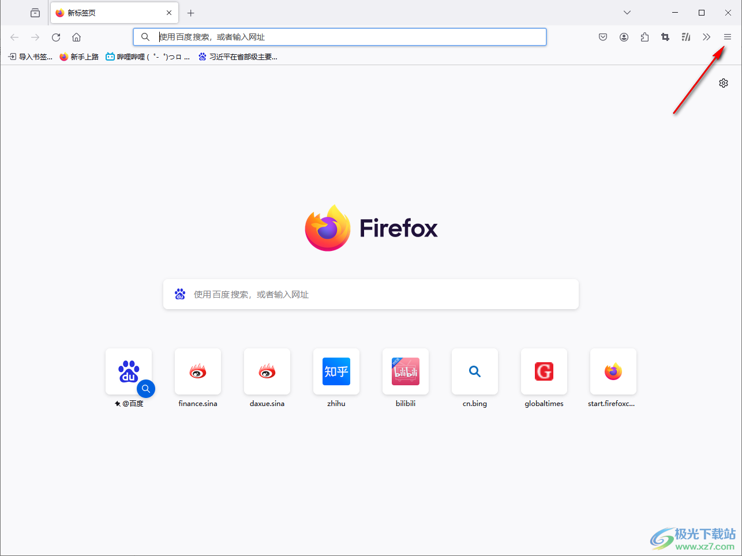
Task: Open the zhihu shortcut tile
Action: tap(336, 371)
